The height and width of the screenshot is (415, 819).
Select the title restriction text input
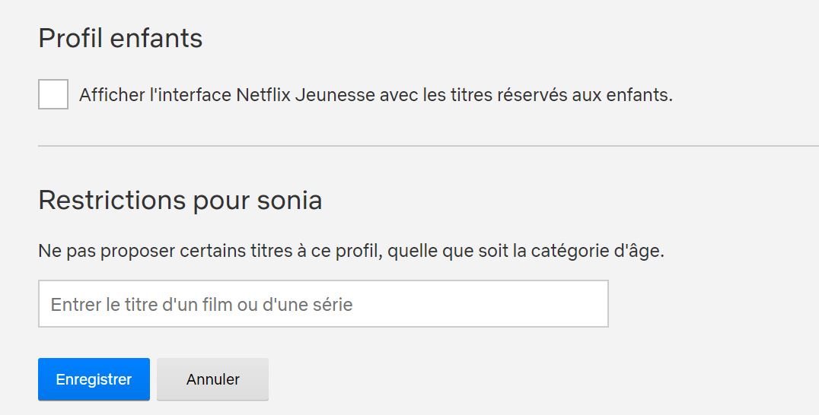323,304
